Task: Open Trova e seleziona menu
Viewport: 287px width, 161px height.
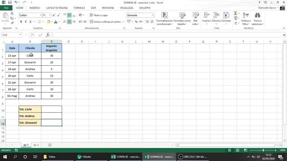Action: coord(257,19)
